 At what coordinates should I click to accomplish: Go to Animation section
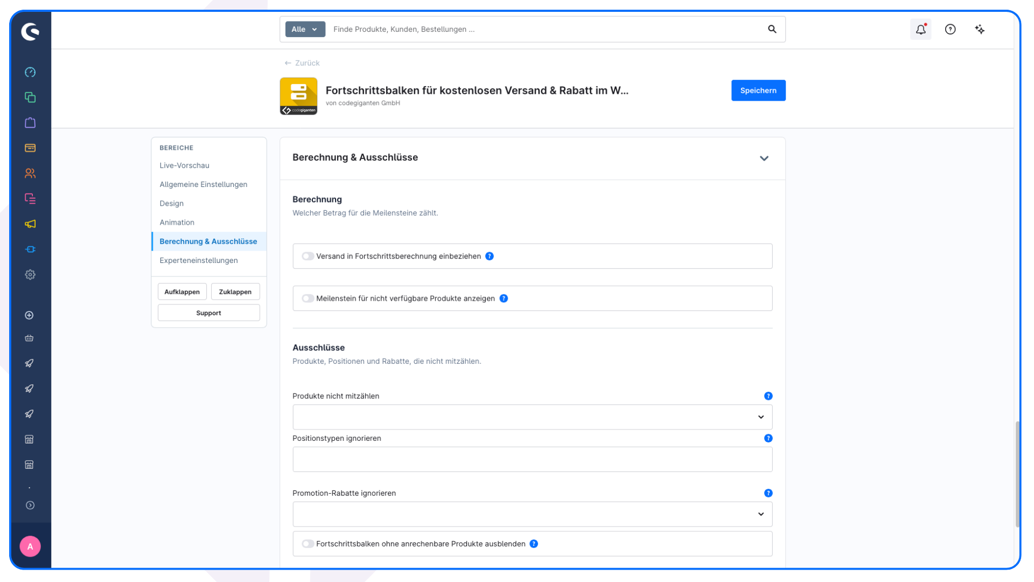177,223
